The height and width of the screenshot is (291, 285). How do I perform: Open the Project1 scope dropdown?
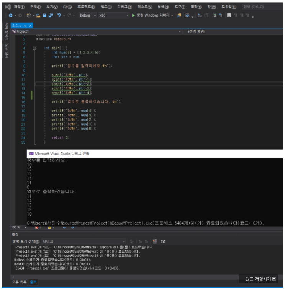pyautogui.click(x=96, y=31)
